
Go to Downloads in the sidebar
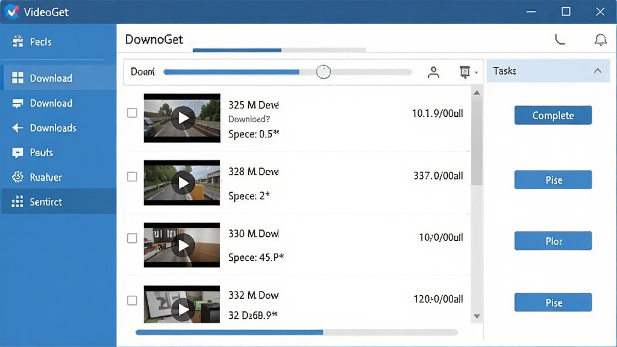tap(59, 128)
